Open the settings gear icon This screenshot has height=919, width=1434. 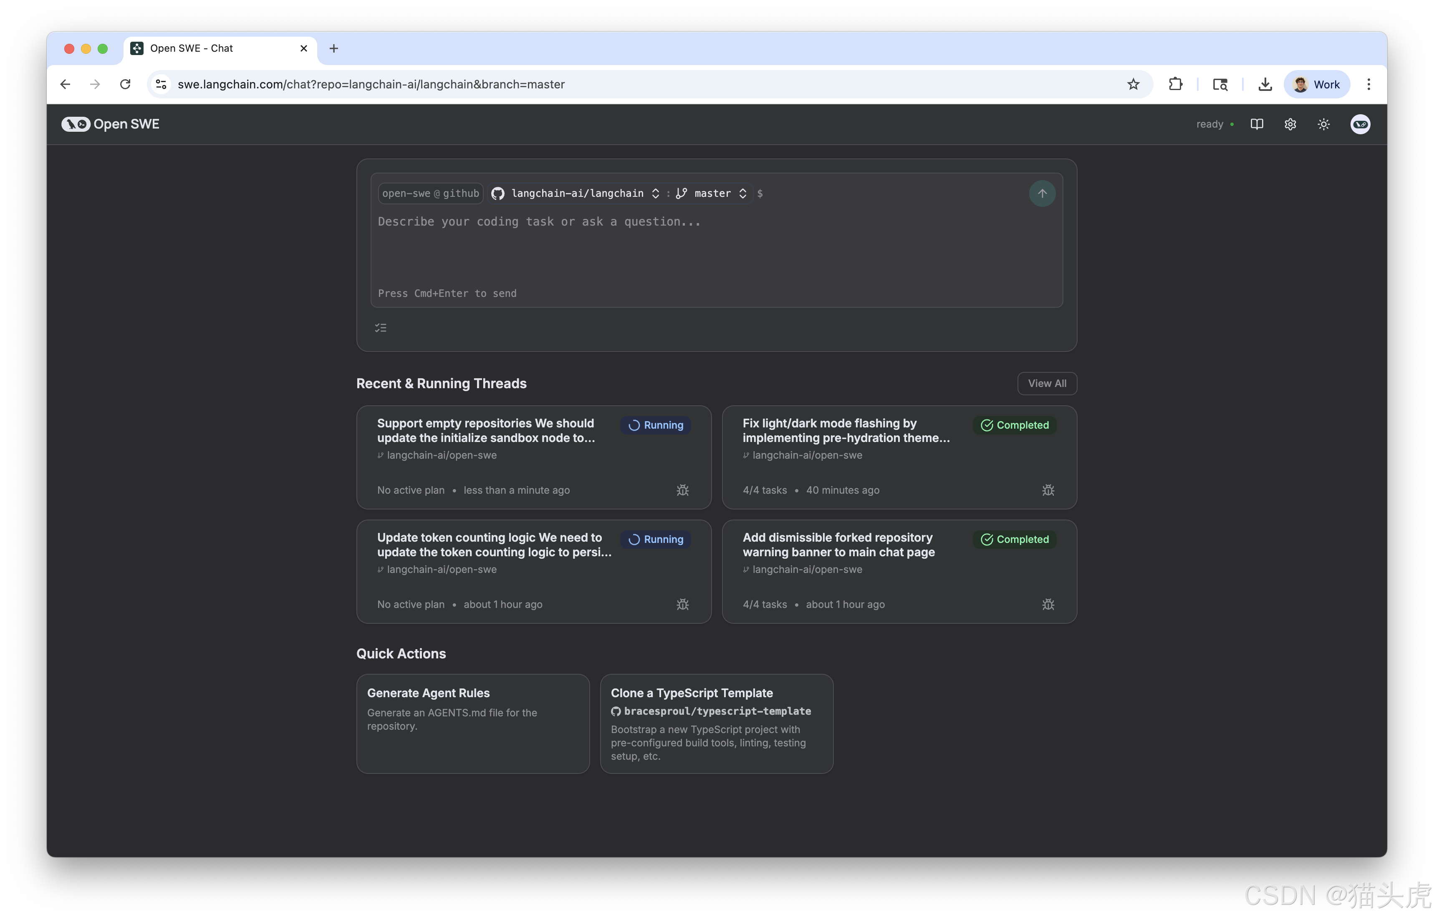tap(1290, 124)
